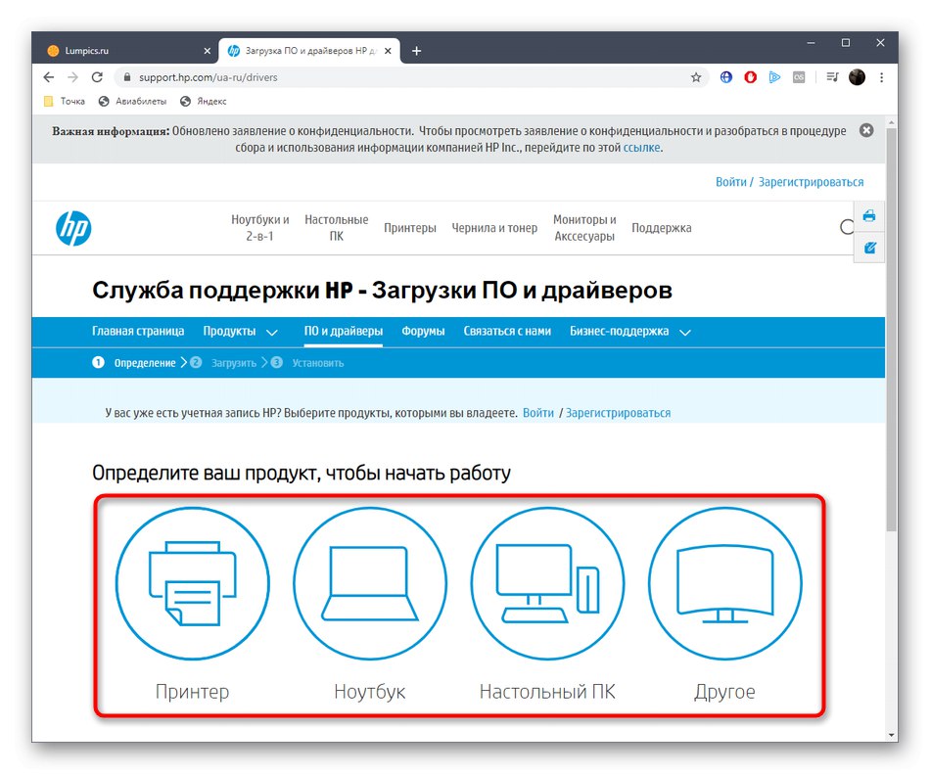
Task: Open Поддержка menu
Action: pyautogui.click(x=662, y=228)
